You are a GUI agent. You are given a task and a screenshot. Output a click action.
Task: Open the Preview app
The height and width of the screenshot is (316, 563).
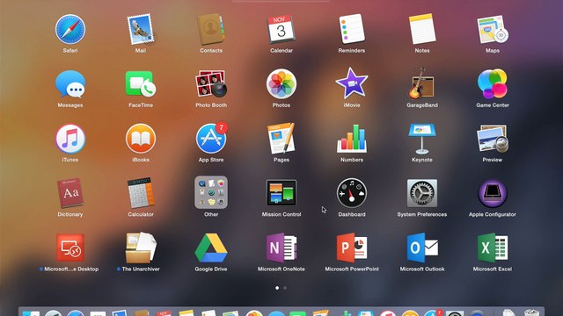click(x=493, y=139)
